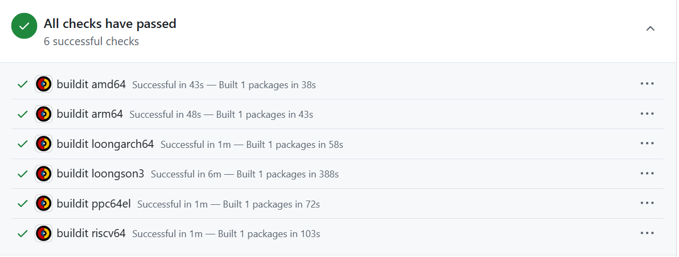The height and width of the screenshot is (257, 679).
Task: Collapse the checks list with the chevron
Action: (x=650, y=28)
